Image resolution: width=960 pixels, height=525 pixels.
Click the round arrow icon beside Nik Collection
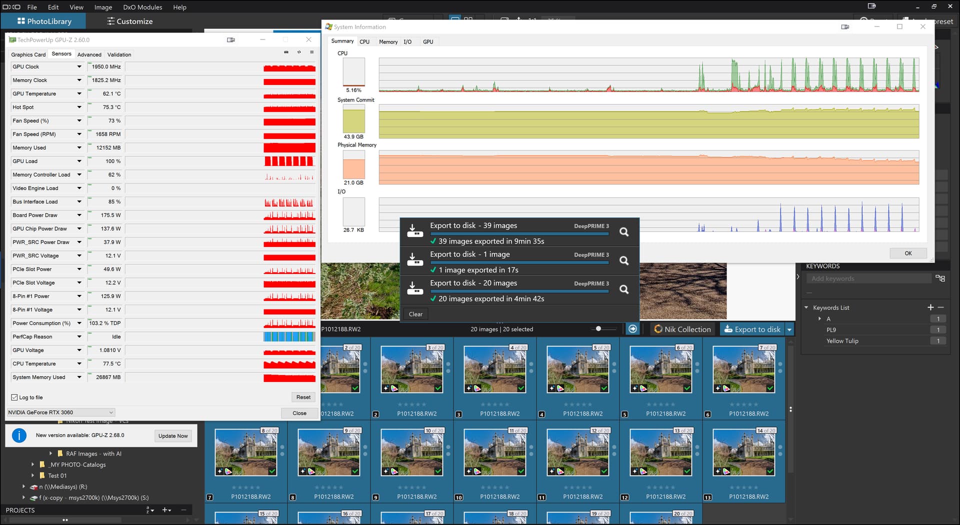[x=632, y=329]
